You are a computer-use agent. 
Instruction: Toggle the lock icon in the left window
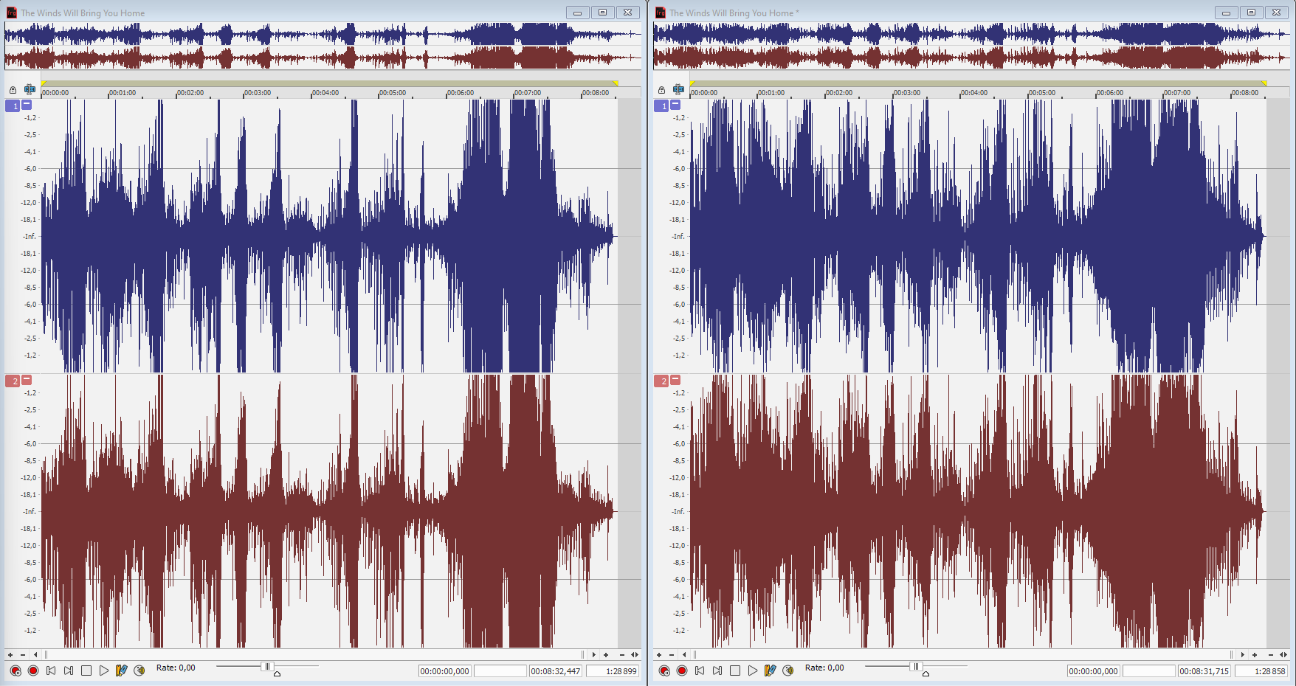pos(13,90)
